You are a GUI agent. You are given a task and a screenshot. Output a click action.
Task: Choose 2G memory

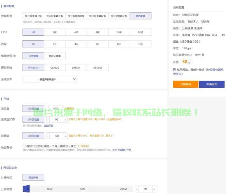coord(55,44)
